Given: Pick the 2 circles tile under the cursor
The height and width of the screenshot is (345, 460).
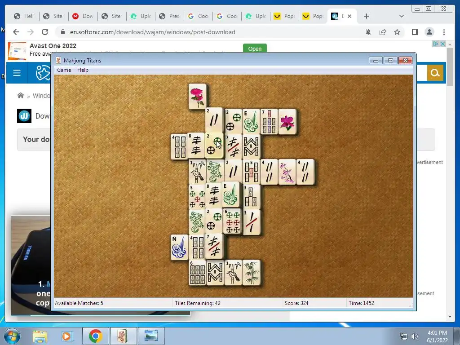Looking at the screenshot, I should coord(214,146).
